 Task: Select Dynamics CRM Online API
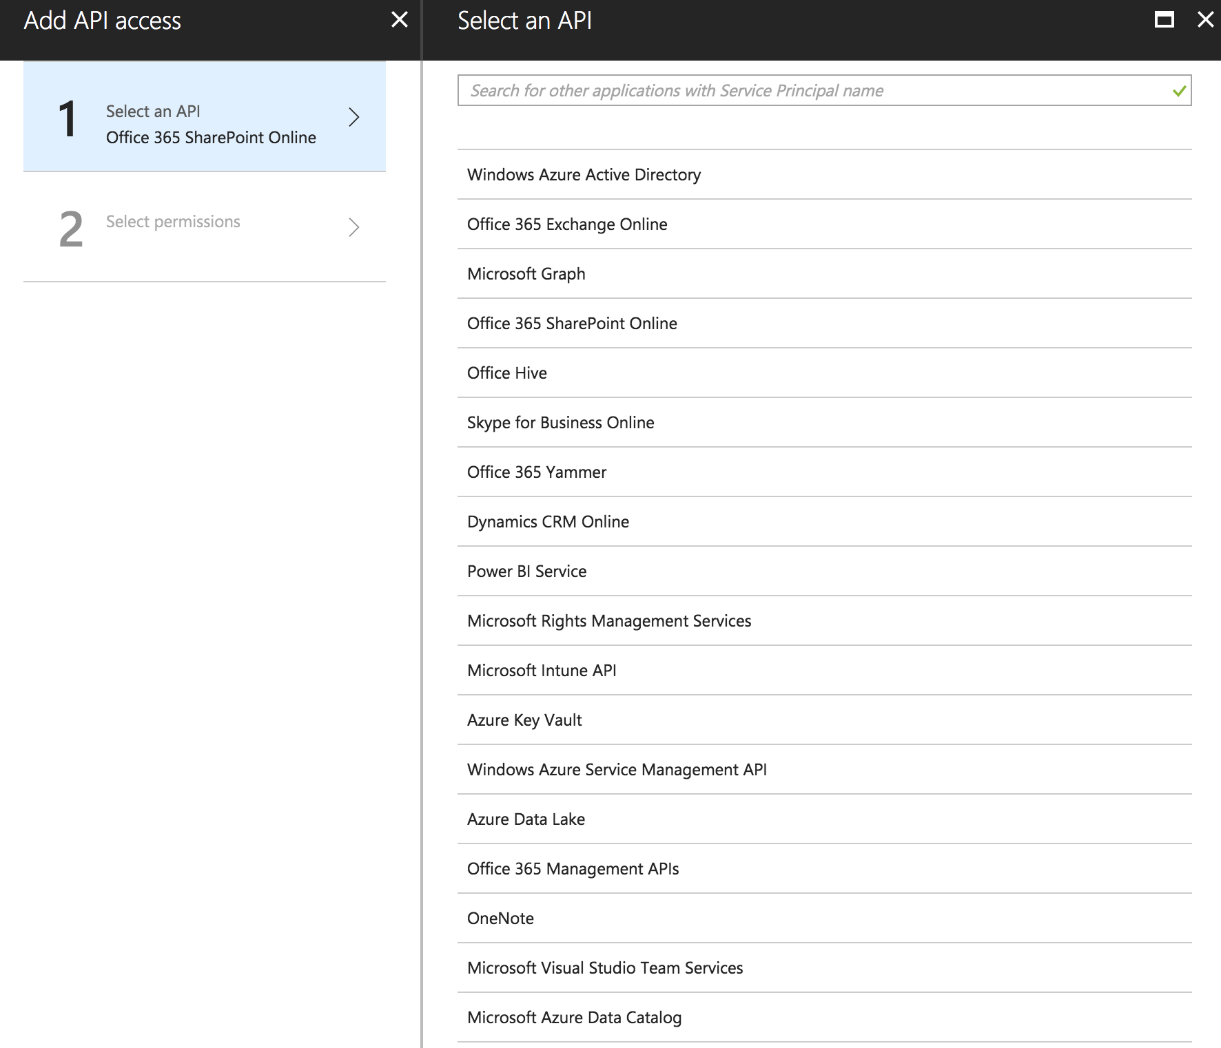(x=548, y=522)
